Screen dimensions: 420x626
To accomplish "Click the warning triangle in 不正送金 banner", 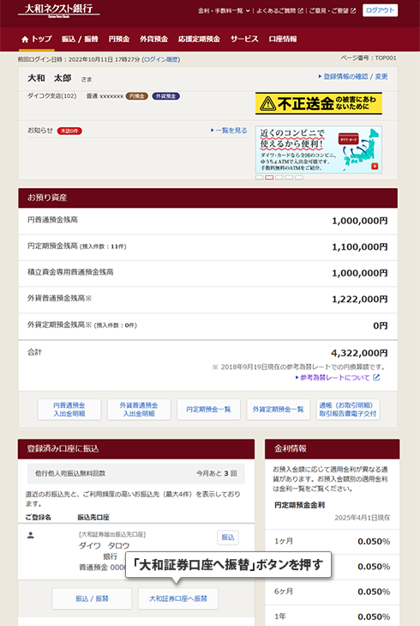I will tap(267, 103).
